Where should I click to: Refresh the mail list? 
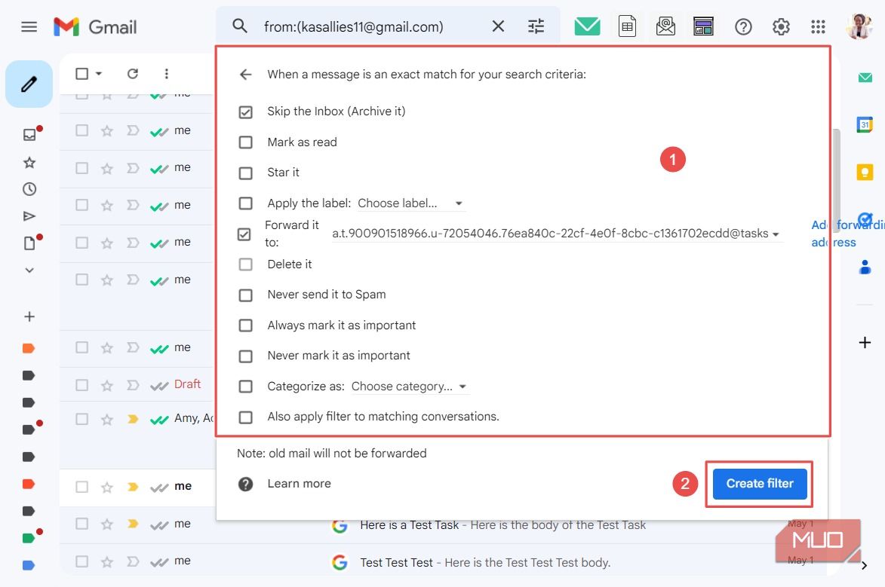[133, 73]
